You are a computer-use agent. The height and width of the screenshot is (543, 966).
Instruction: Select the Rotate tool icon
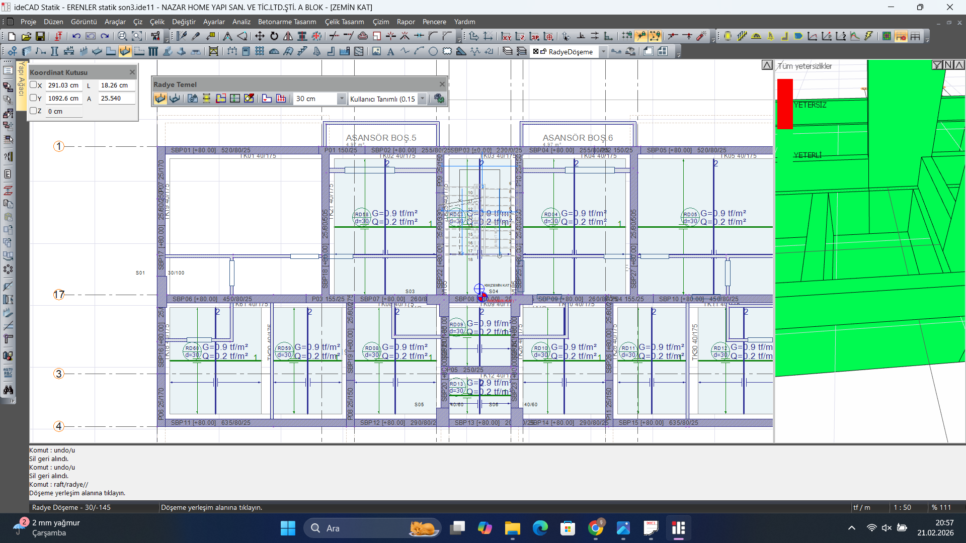click(x=274, y=36)
